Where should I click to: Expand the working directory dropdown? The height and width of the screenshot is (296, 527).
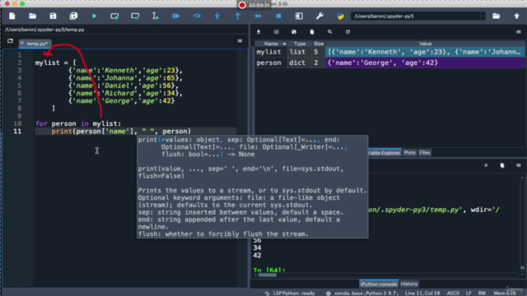483,16
